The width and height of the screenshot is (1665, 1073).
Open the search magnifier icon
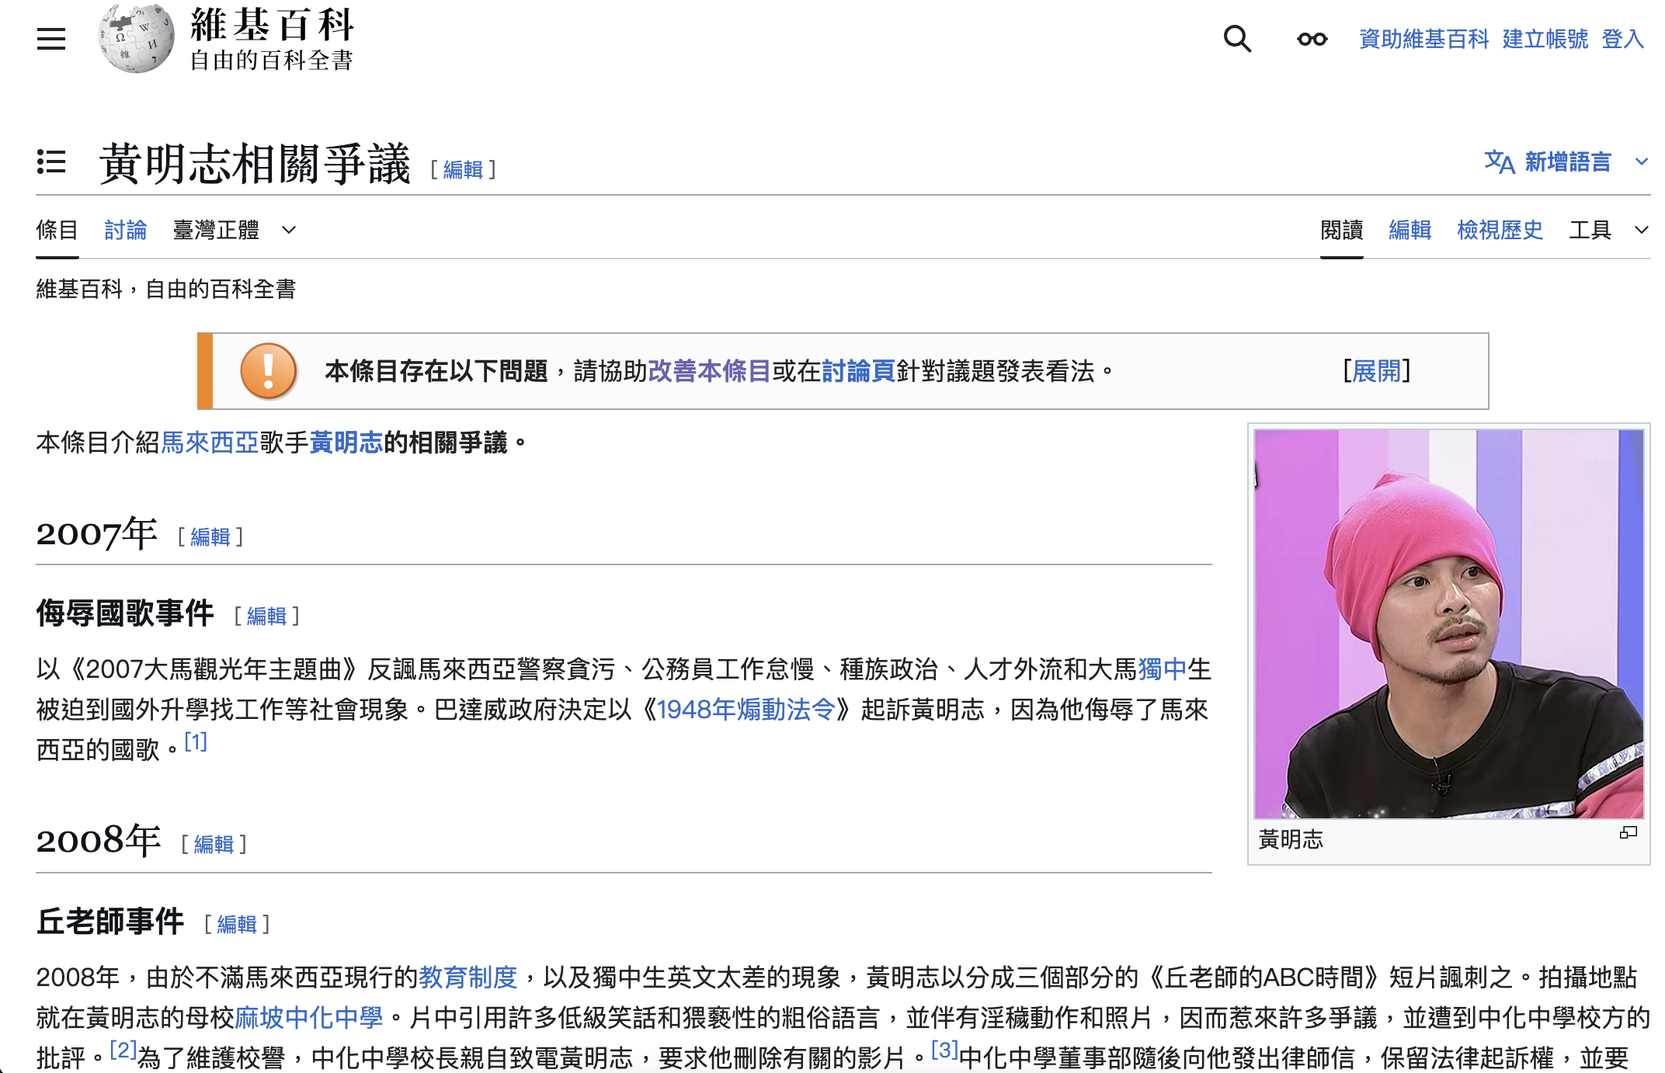[x=1237, y=39]
